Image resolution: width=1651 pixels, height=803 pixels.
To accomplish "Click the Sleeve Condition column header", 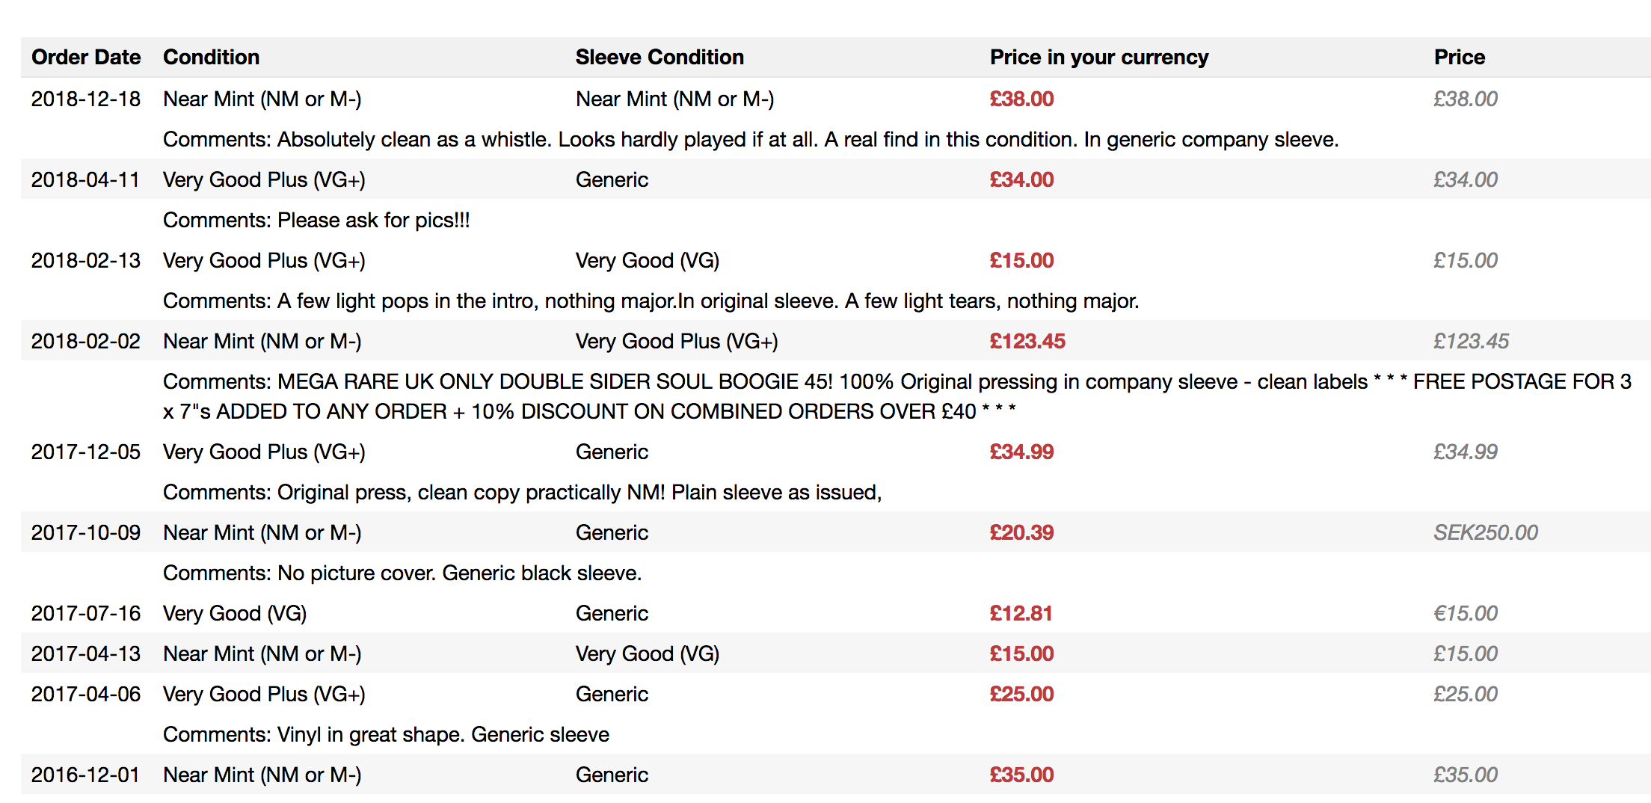I will click(x=660, y=57).
